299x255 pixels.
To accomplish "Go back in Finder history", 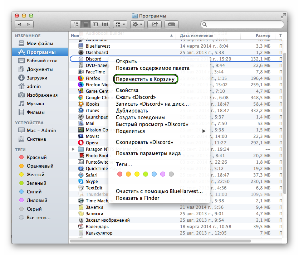I will (x=19, y=24).
